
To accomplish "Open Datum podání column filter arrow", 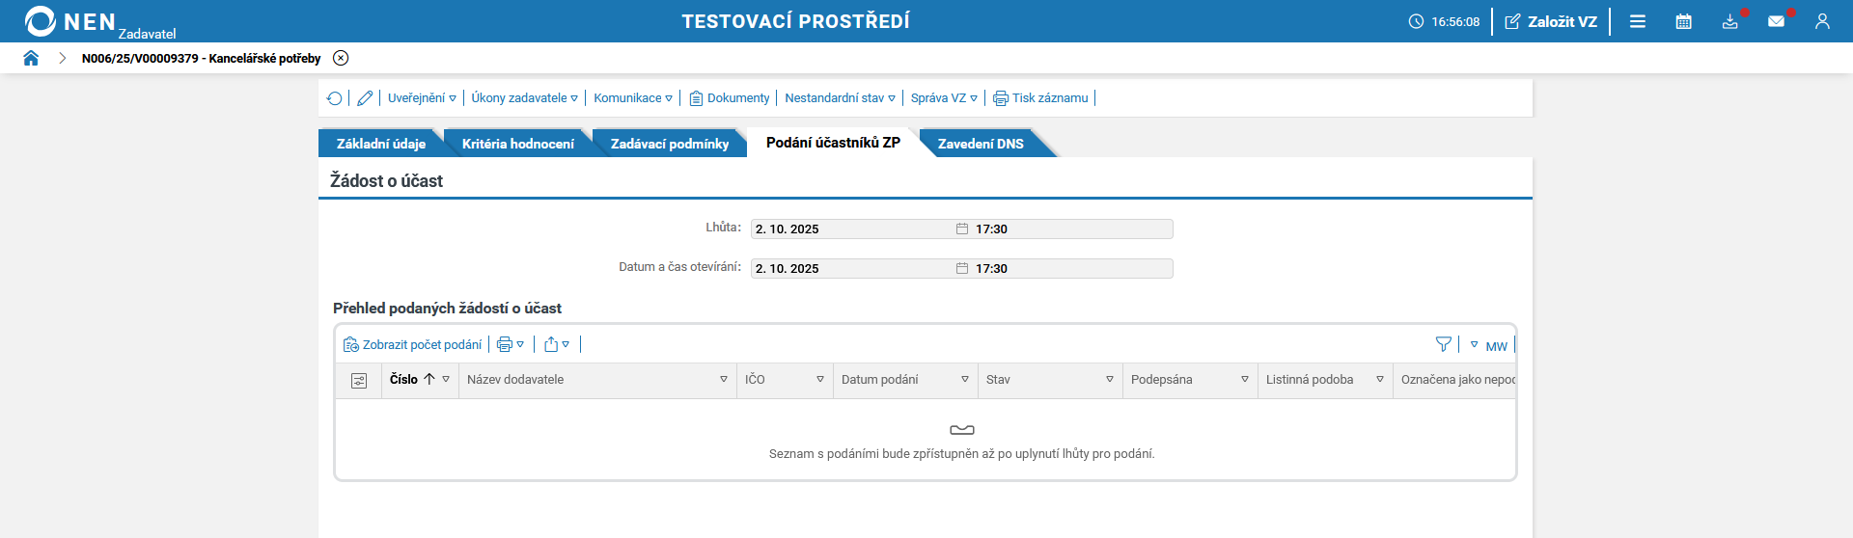I will tap(965, 380).
